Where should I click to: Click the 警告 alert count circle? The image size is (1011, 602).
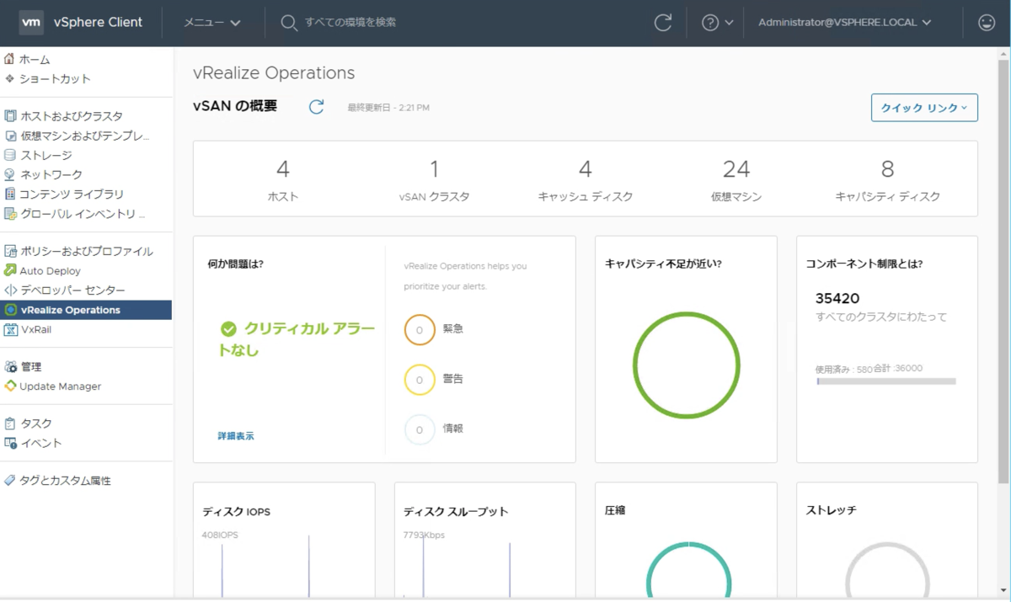(x=420, y=379)
